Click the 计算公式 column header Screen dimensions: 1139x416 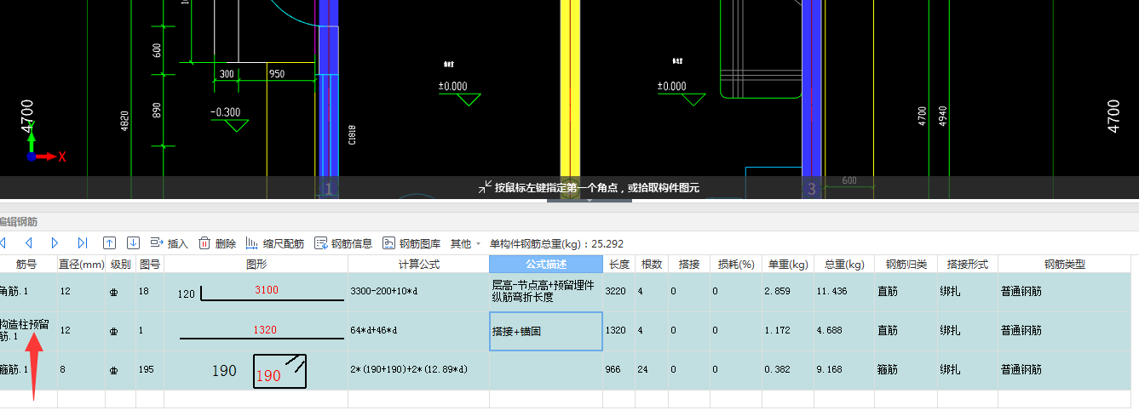[418, 265]
